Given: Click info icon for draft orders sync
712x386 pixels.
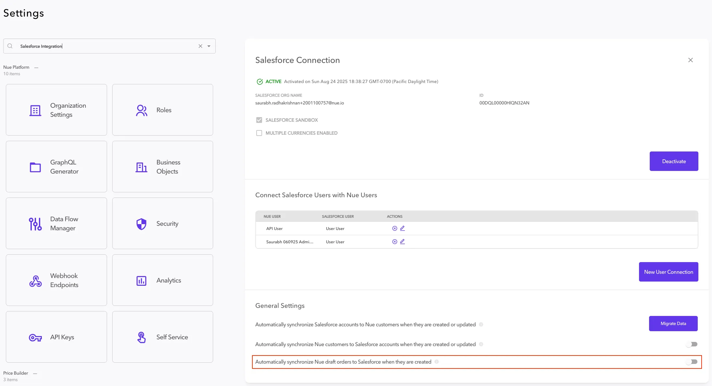Looking at the screenshot, I should pyautogui.click(x=437, y=362).
